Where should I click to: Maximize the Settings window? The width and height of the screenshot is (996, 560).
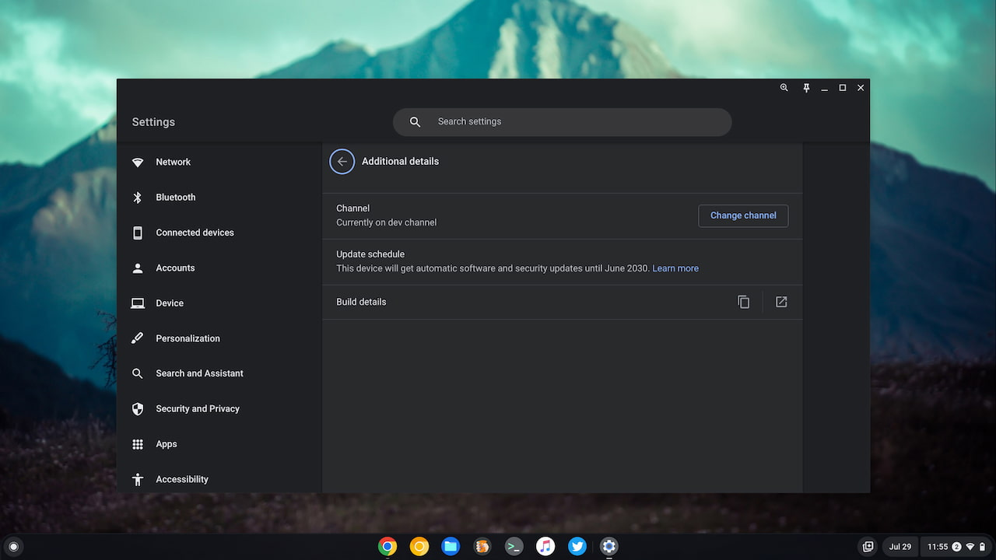(x=842, y=88)
